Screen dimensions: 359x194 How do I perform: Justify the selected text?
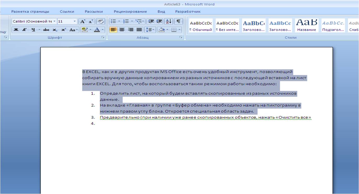point(139,30)
